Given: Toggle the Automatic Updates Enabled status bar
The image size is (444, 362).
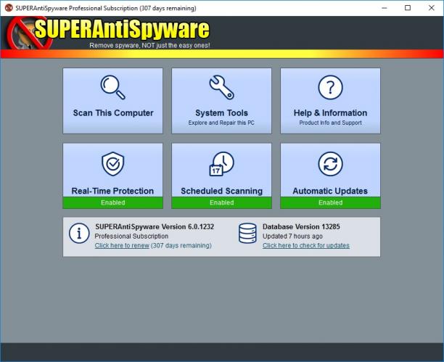Looking at the screenshot, I should (x=330, y=202).
